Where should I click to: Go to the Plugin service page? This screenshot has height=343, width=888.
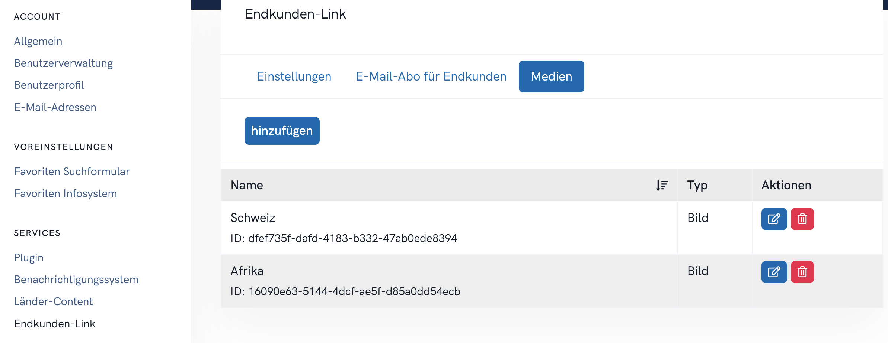pyautogui.click(x=29, y=258)
